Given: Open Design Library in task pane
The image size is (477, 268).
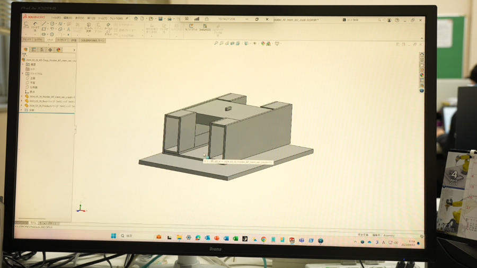Looking at the screenshot, I should pos(422,60).
